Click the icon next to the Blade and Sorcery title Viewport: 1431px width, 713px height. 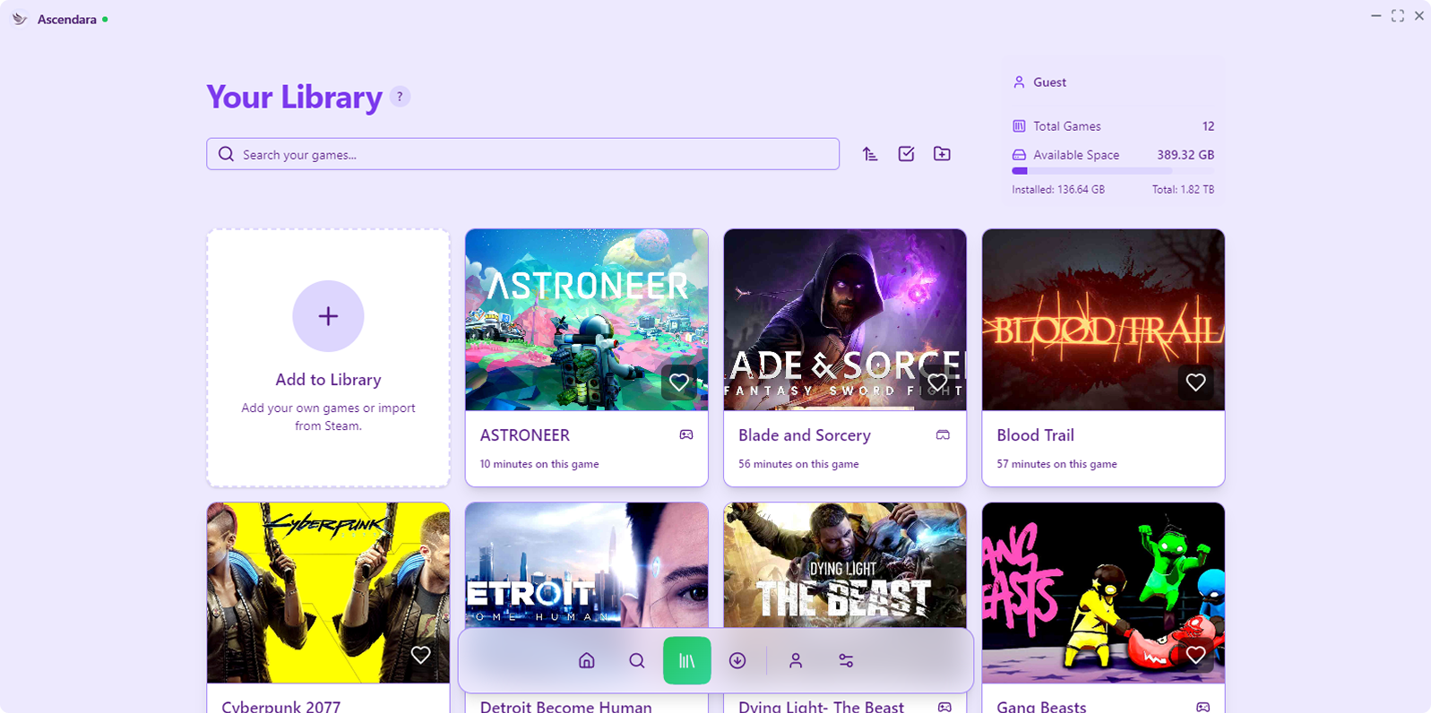pos(943,435)
